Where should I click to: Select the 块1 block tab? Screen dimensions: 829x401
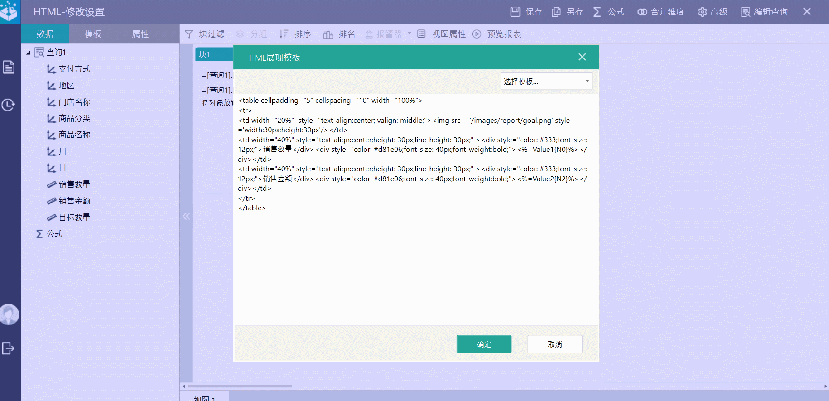tap(214, 54)
